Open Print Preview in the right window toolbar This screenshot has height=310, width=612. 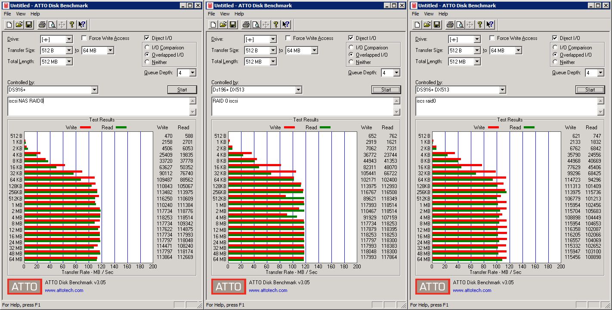click(x=460, y=24)
